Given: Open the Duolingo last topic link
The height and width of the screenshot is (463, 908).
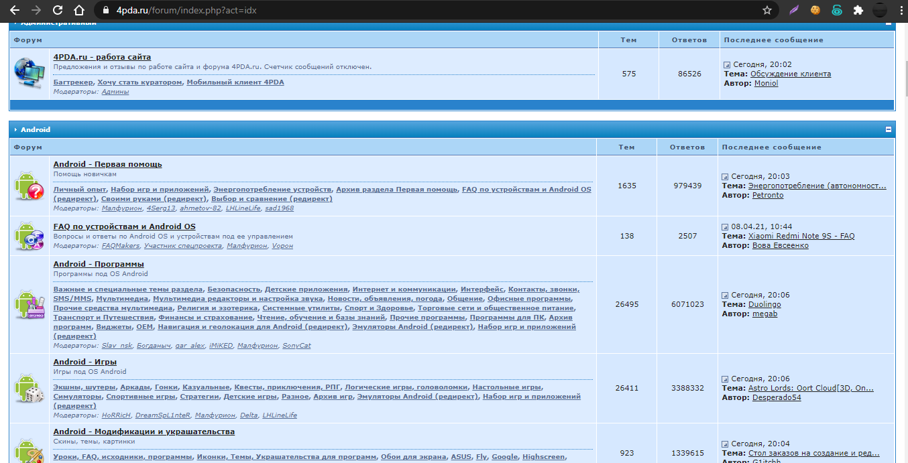Looking at the screenshot, I should (764, 304).
